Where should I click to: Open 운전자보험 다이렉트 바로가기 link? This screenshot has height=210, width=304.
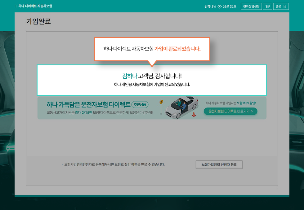230,111
